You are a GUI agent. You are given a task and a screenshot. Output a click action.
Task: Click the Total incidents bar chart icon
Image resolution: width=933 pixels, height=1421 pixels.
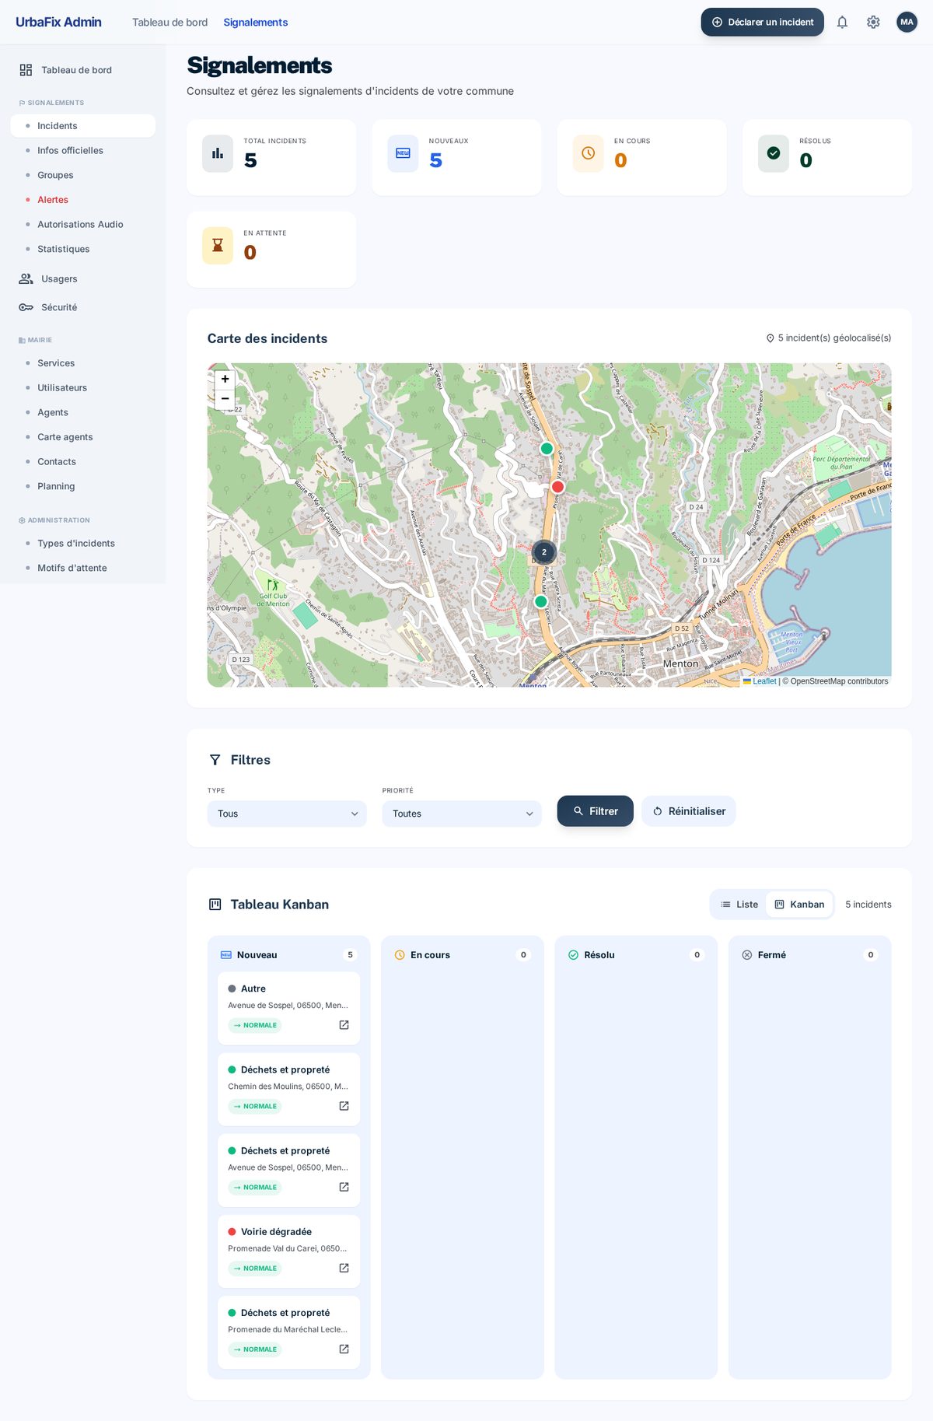click(x=218, y=153)
